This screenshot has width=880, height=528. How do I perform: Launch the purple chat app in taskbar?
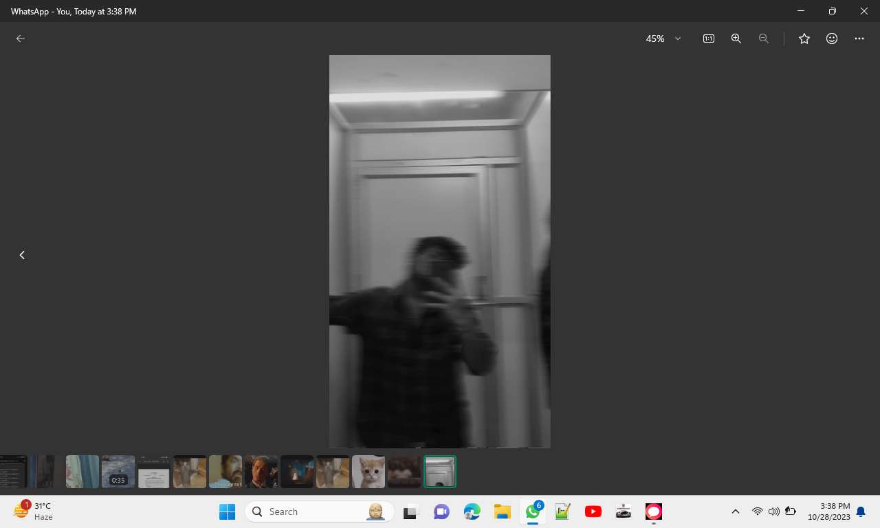[x=441, y=511]
